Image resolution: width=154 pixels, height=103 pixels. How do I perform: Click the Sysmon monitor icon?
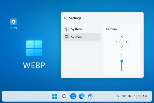pyautogui.click(x=67, y=37)
